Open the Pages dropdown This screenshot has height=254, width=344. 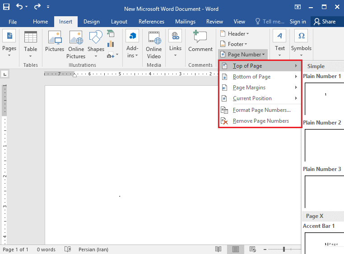coord(9,43)
